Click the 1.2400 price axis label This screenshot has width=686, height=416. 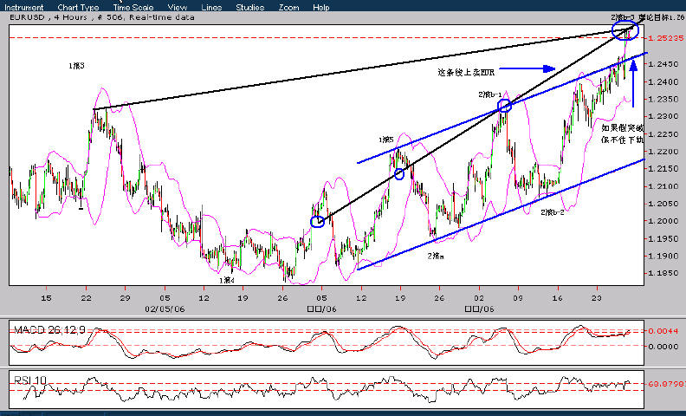click(663, 81)
